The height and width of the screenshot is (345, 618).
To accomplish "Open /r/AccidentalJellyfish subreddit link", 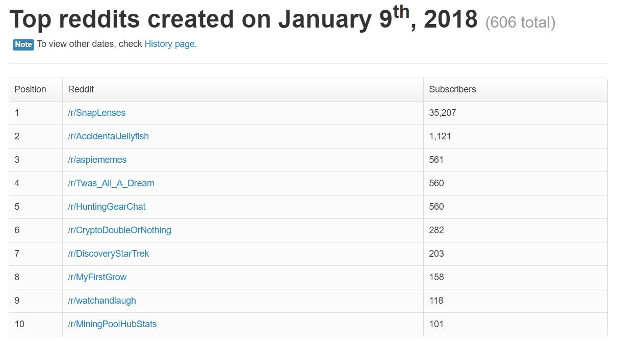I will [109, 136].
